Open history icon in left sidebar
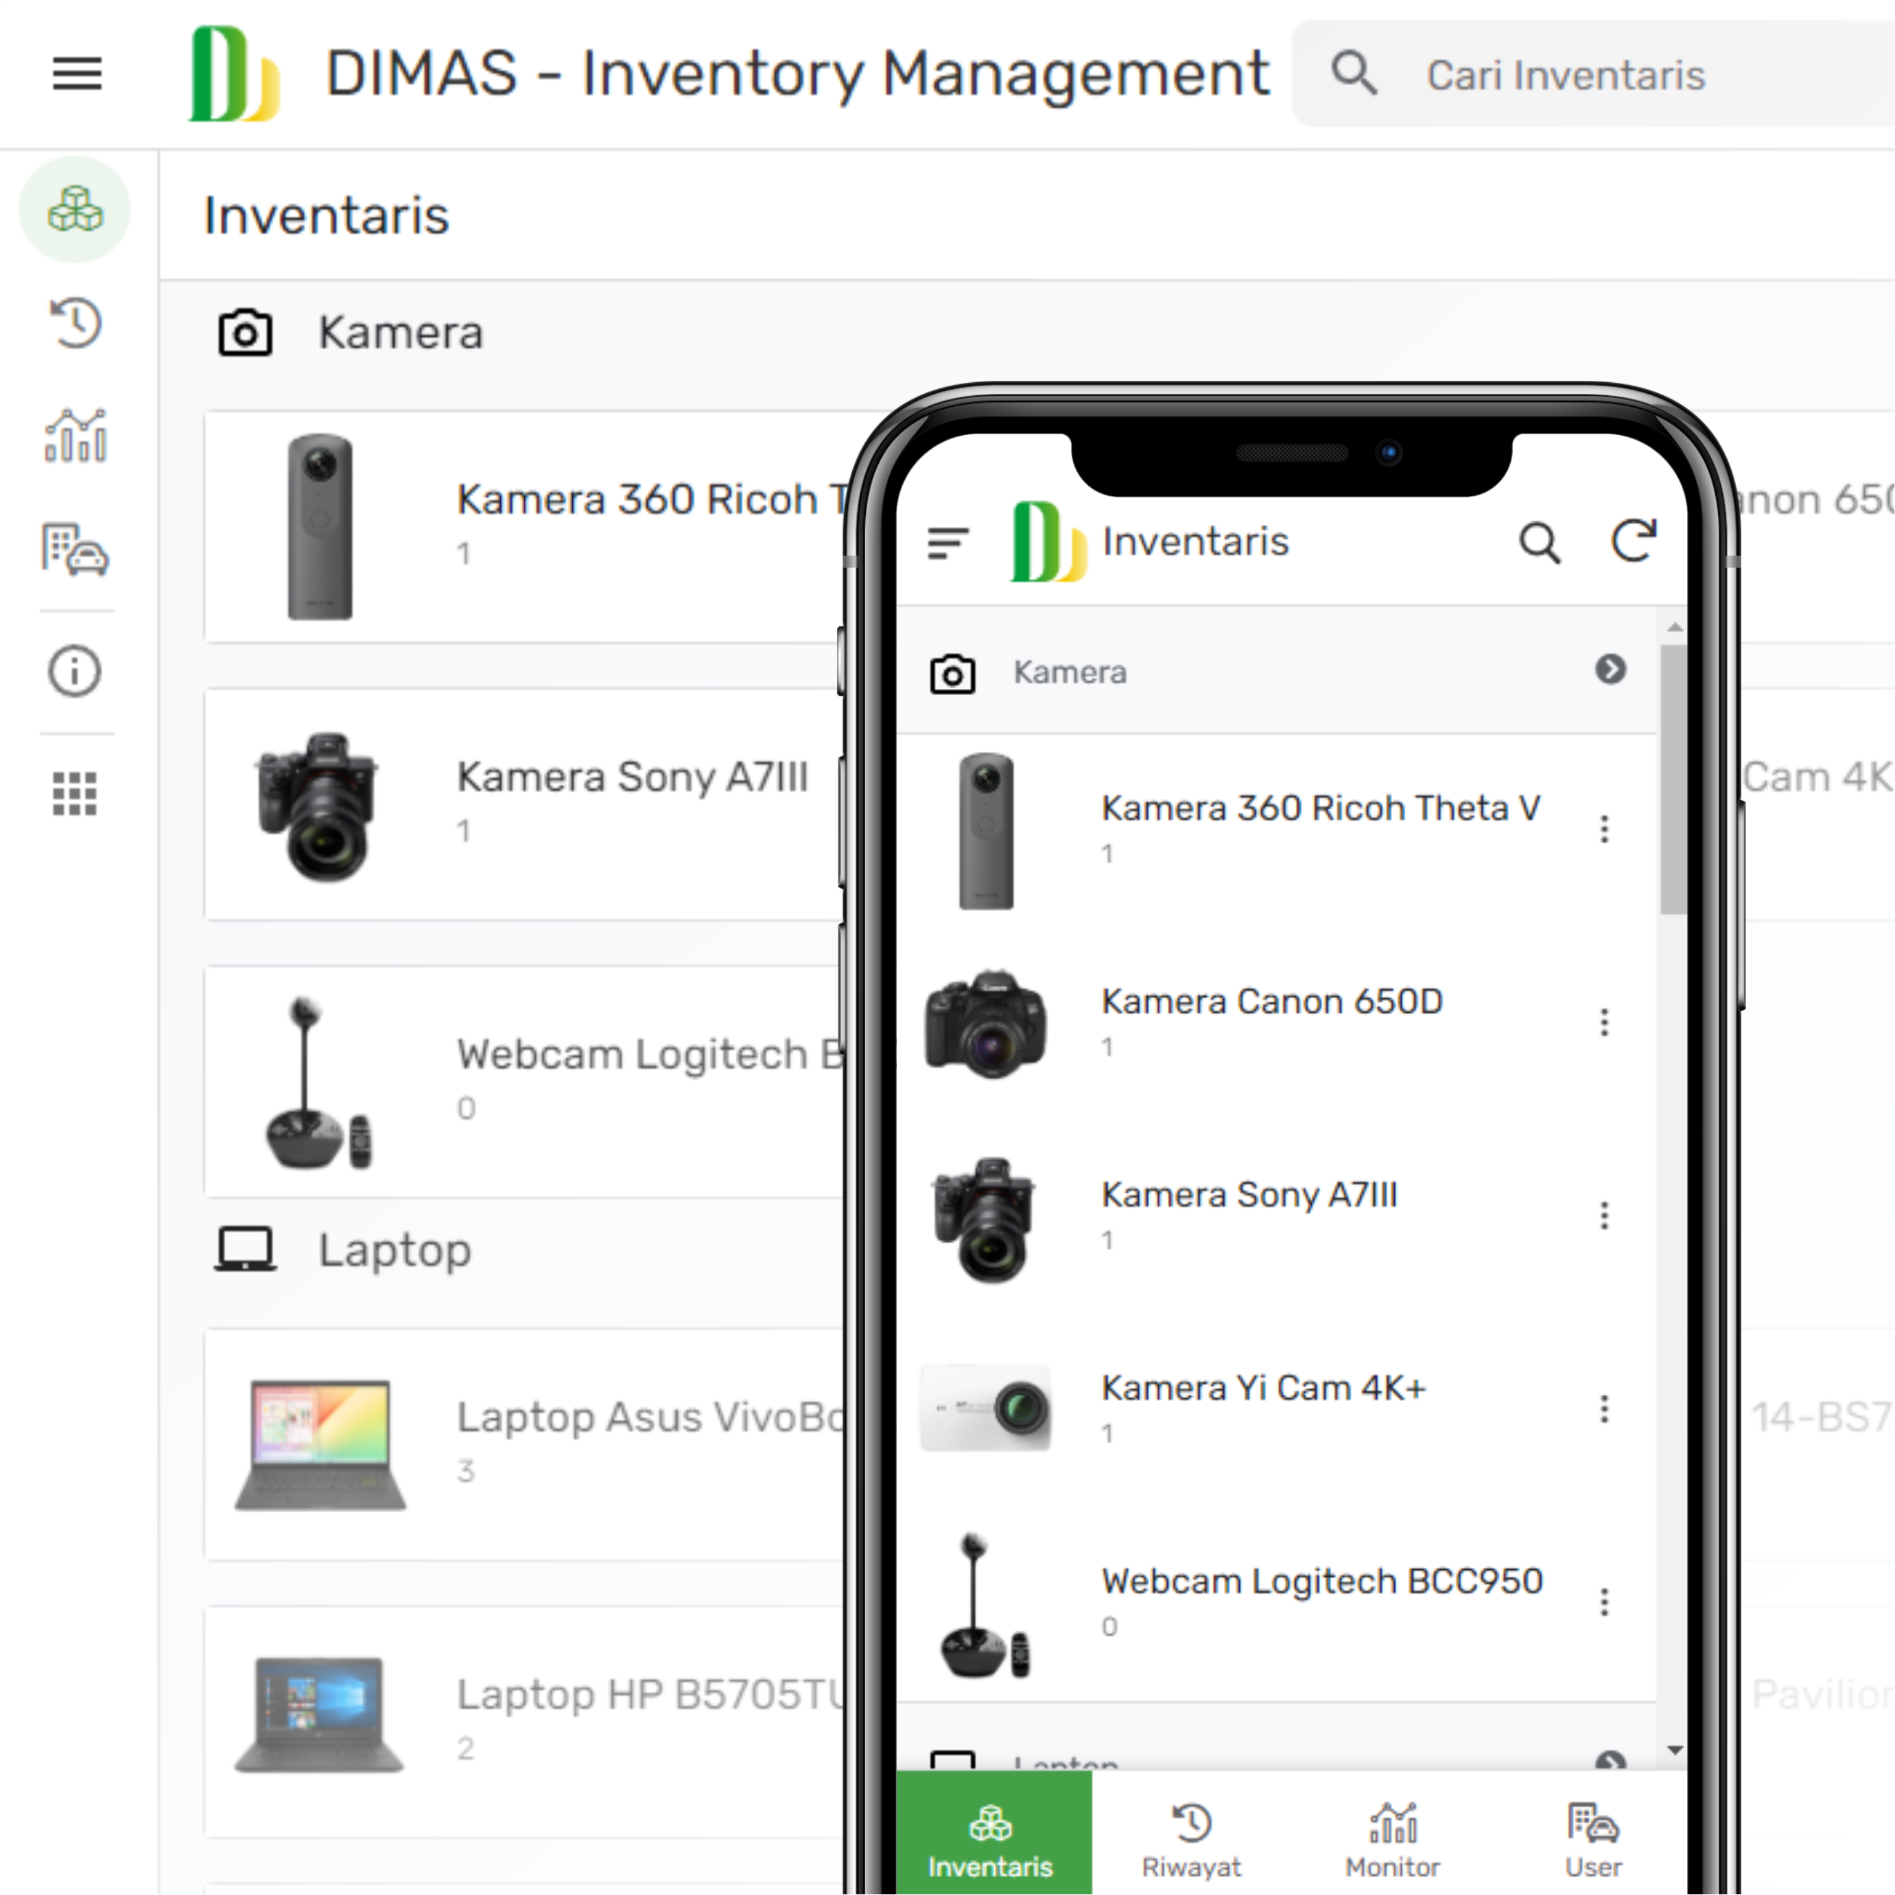Screen dimensions: 1895x1895 pos(75,322)
